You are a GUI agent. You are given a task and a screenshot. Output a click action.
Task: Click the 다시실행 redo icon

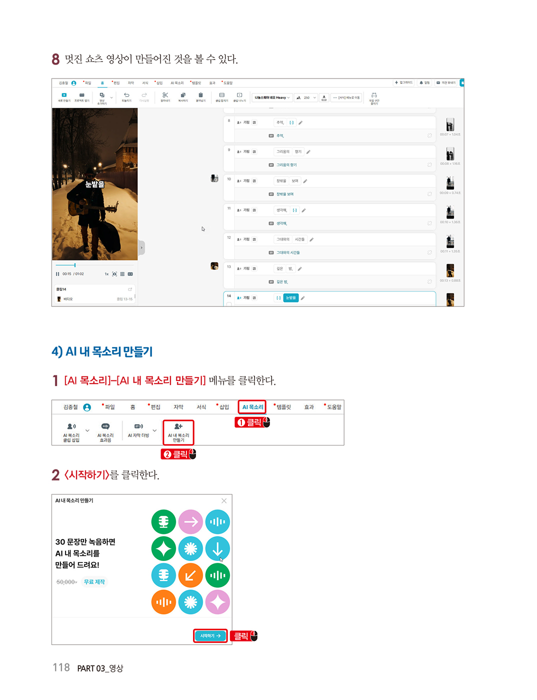point(144,95)
